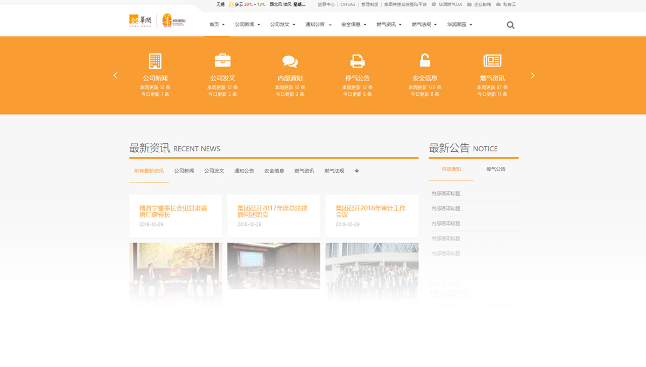Advance carousel with right arrow
Image resolution: width=646 pixels, height=367 pixels.
532,75
